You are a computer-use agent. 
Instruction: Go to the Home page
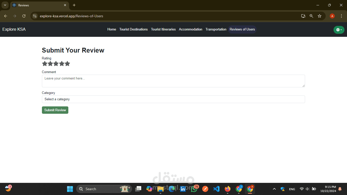(x=112, y=29)
